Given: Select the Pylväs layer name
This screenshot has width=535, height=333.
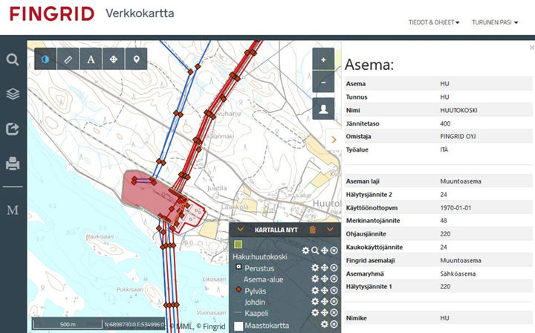Looking at the screenshot, I should point(255,291).
